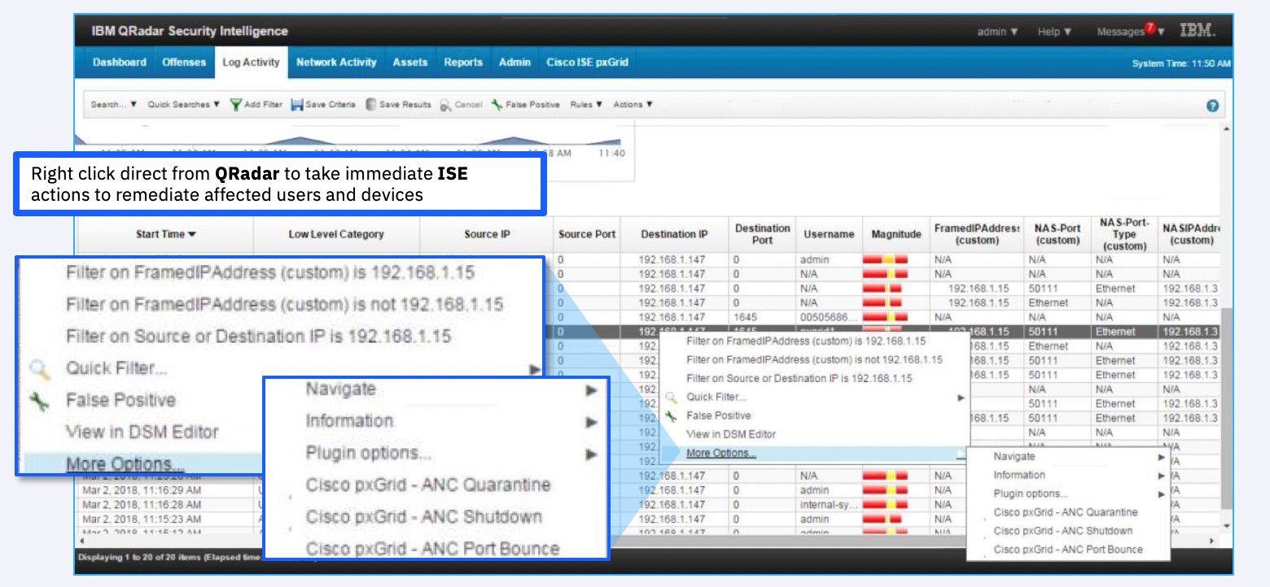Click the NAS-Port (custom) column header
Viewport: 1270px width, 587px height.
click(x=1058, y=234)
